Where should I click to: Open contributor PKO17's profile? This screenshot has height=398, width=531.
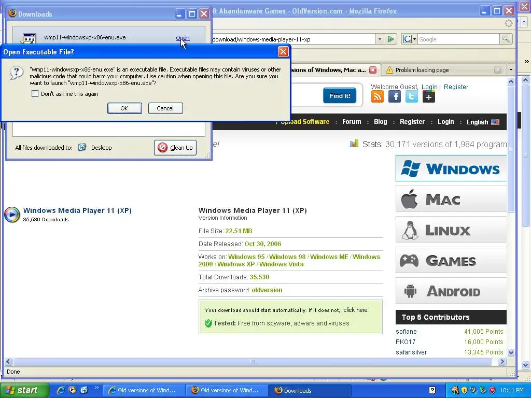click(x=406, y=342)
